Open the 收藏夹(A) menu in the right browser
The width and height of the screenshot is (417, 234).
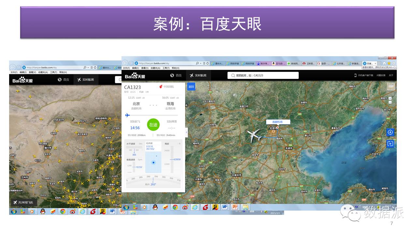[155, 68]
